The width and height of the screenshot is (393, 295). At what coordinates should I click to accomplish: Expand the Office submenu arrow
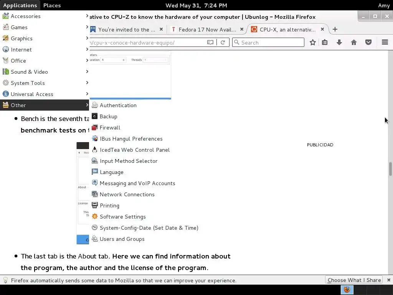point(87,60)
